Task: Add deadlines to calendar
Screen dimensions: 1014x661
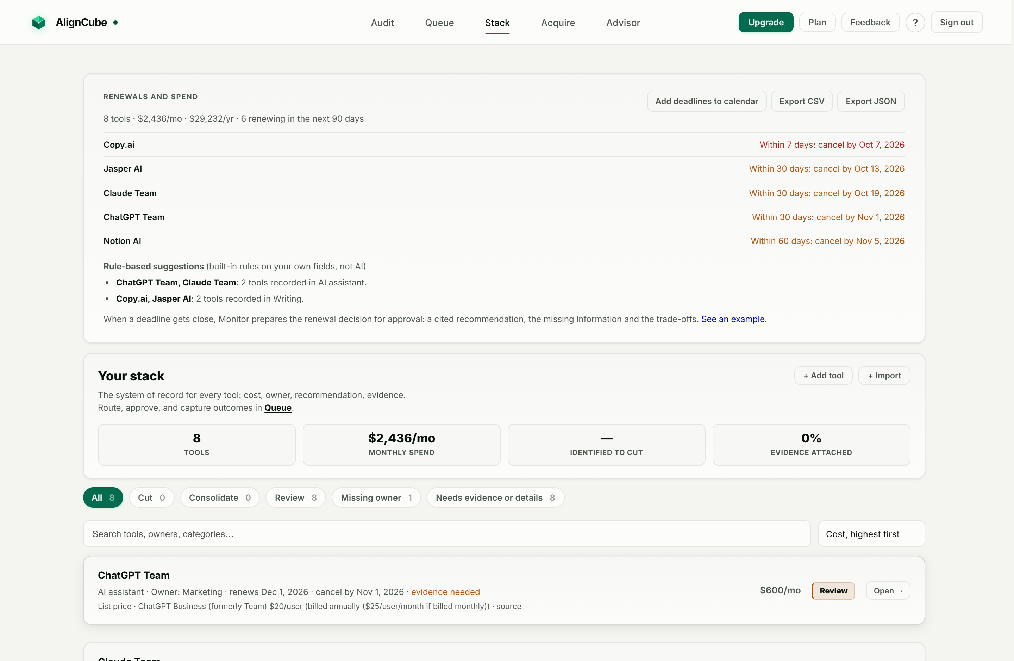Action: 706,101
